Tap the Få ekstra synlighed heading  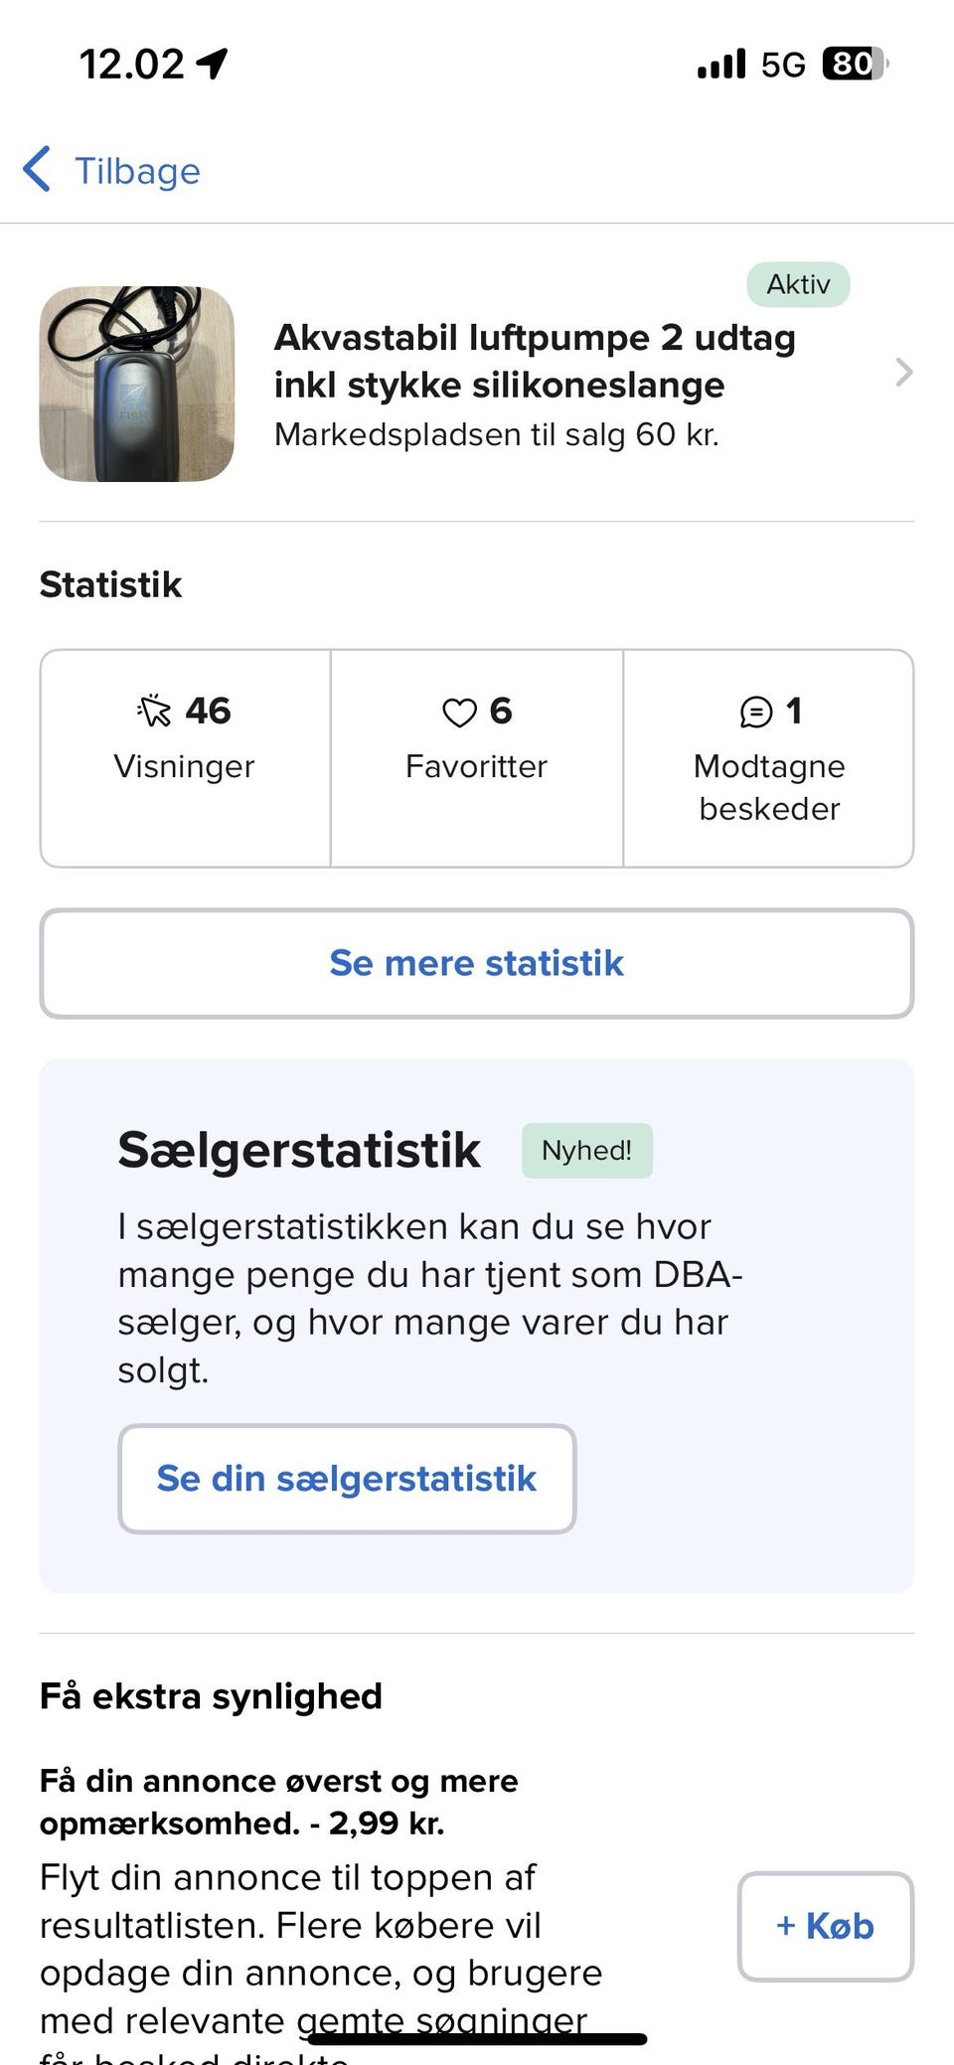[x=211, y=1696]
